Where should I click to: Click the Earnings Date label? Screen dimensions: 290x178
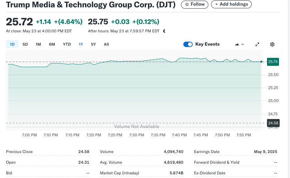pos(207,152)
